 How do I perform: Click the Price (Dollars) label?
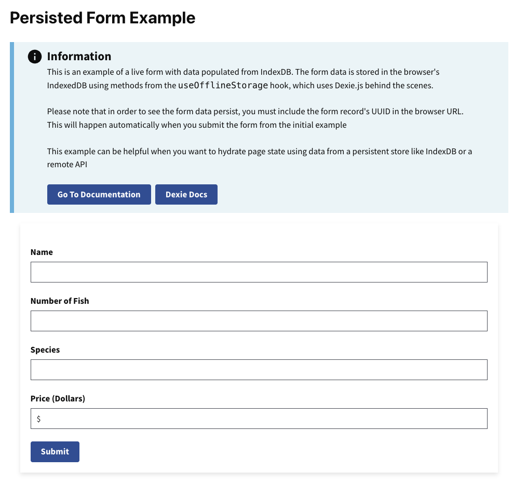tap(57, 398)
